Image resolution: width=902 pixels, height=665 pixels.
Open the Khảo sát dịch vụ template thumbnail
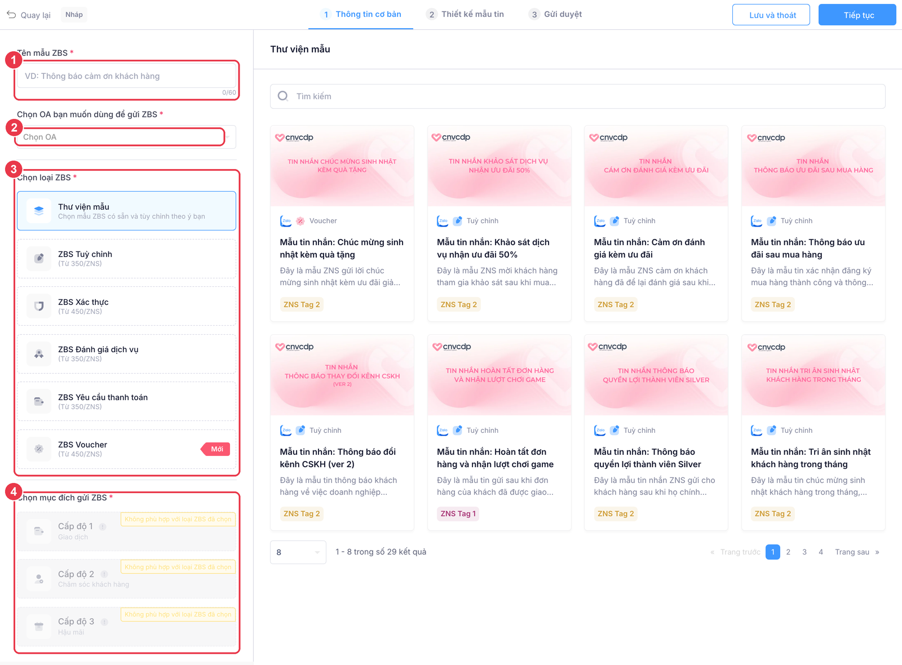point(499,166)
